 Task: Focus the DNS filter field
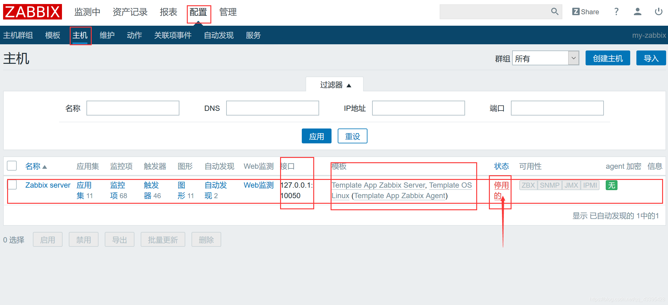click(x=273, y=108)
